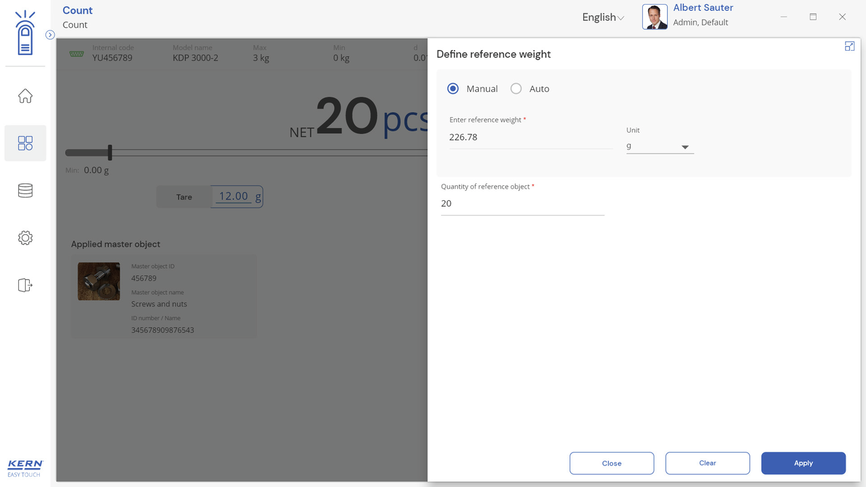Image resolution: width=866 pixels, height=487 pixels.
Task: Click the Clear button
Action: (707, 463)
